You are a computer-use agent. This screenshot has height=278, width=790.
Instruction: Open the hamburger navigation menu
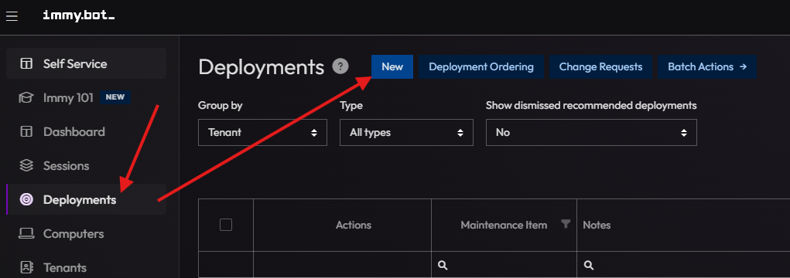[12, 16]
